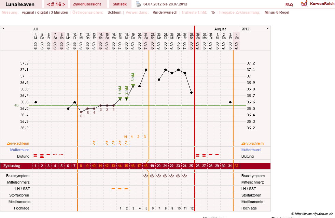Click the Minus-8-Regel setting value
Viewport: 335px width, 218px height.
[x=277, y=12]
